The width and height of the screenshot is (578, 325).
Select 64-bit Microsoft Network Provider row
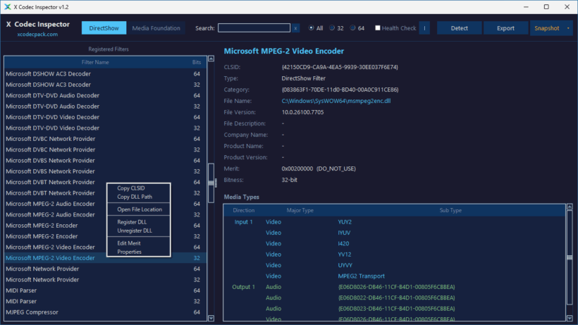[105, 269]
